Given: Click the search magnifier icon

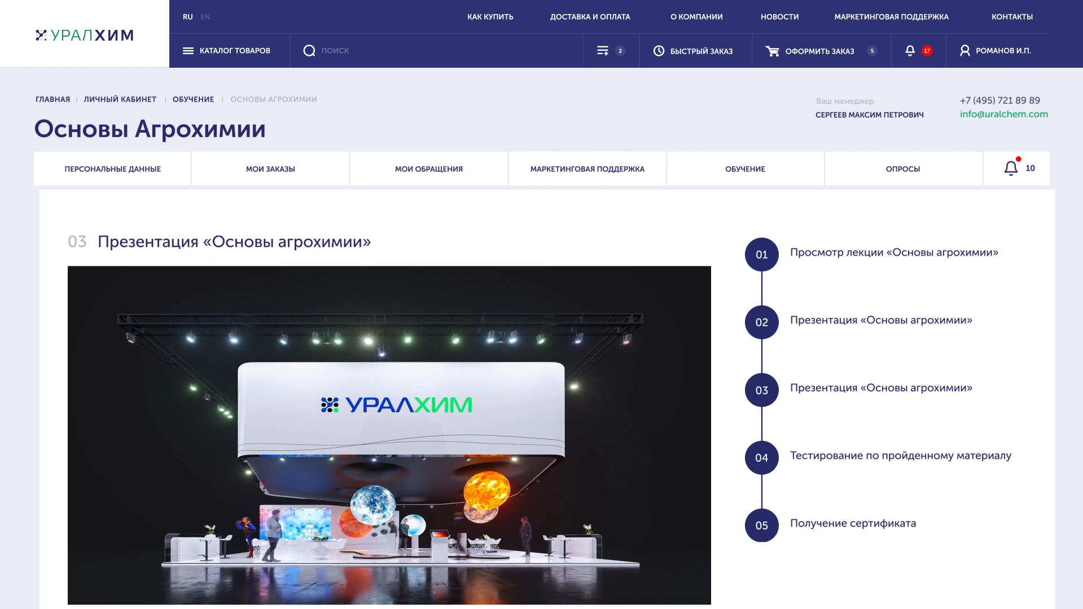Looking at the screenshot, I should [x=309, y=51].
